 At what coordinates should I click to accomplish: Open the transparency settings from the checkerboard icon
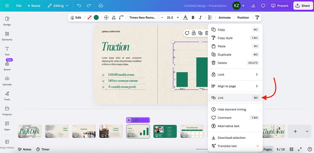coord(210,17)
